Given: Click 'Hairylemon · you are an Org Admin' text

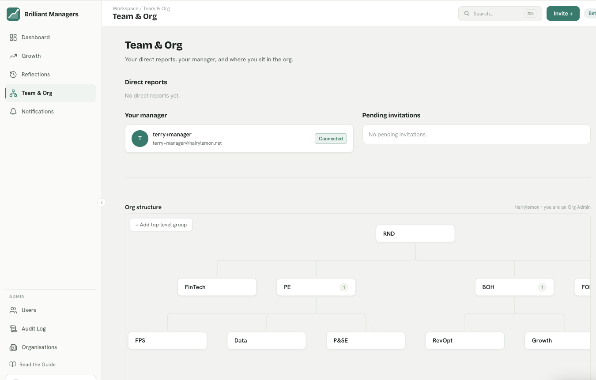Looking at the screenshot, I should 552,207.
